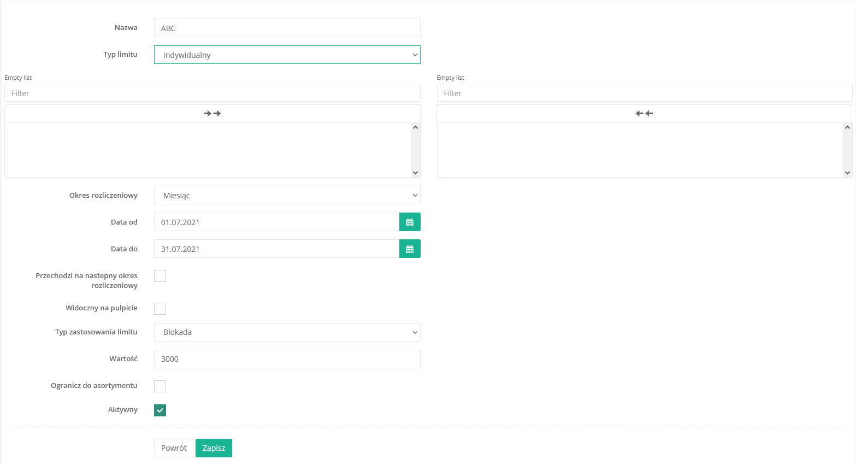Viewport: 856px width, 465px height.
Task: Click the left list Filter field
Action: click(212, 93)
